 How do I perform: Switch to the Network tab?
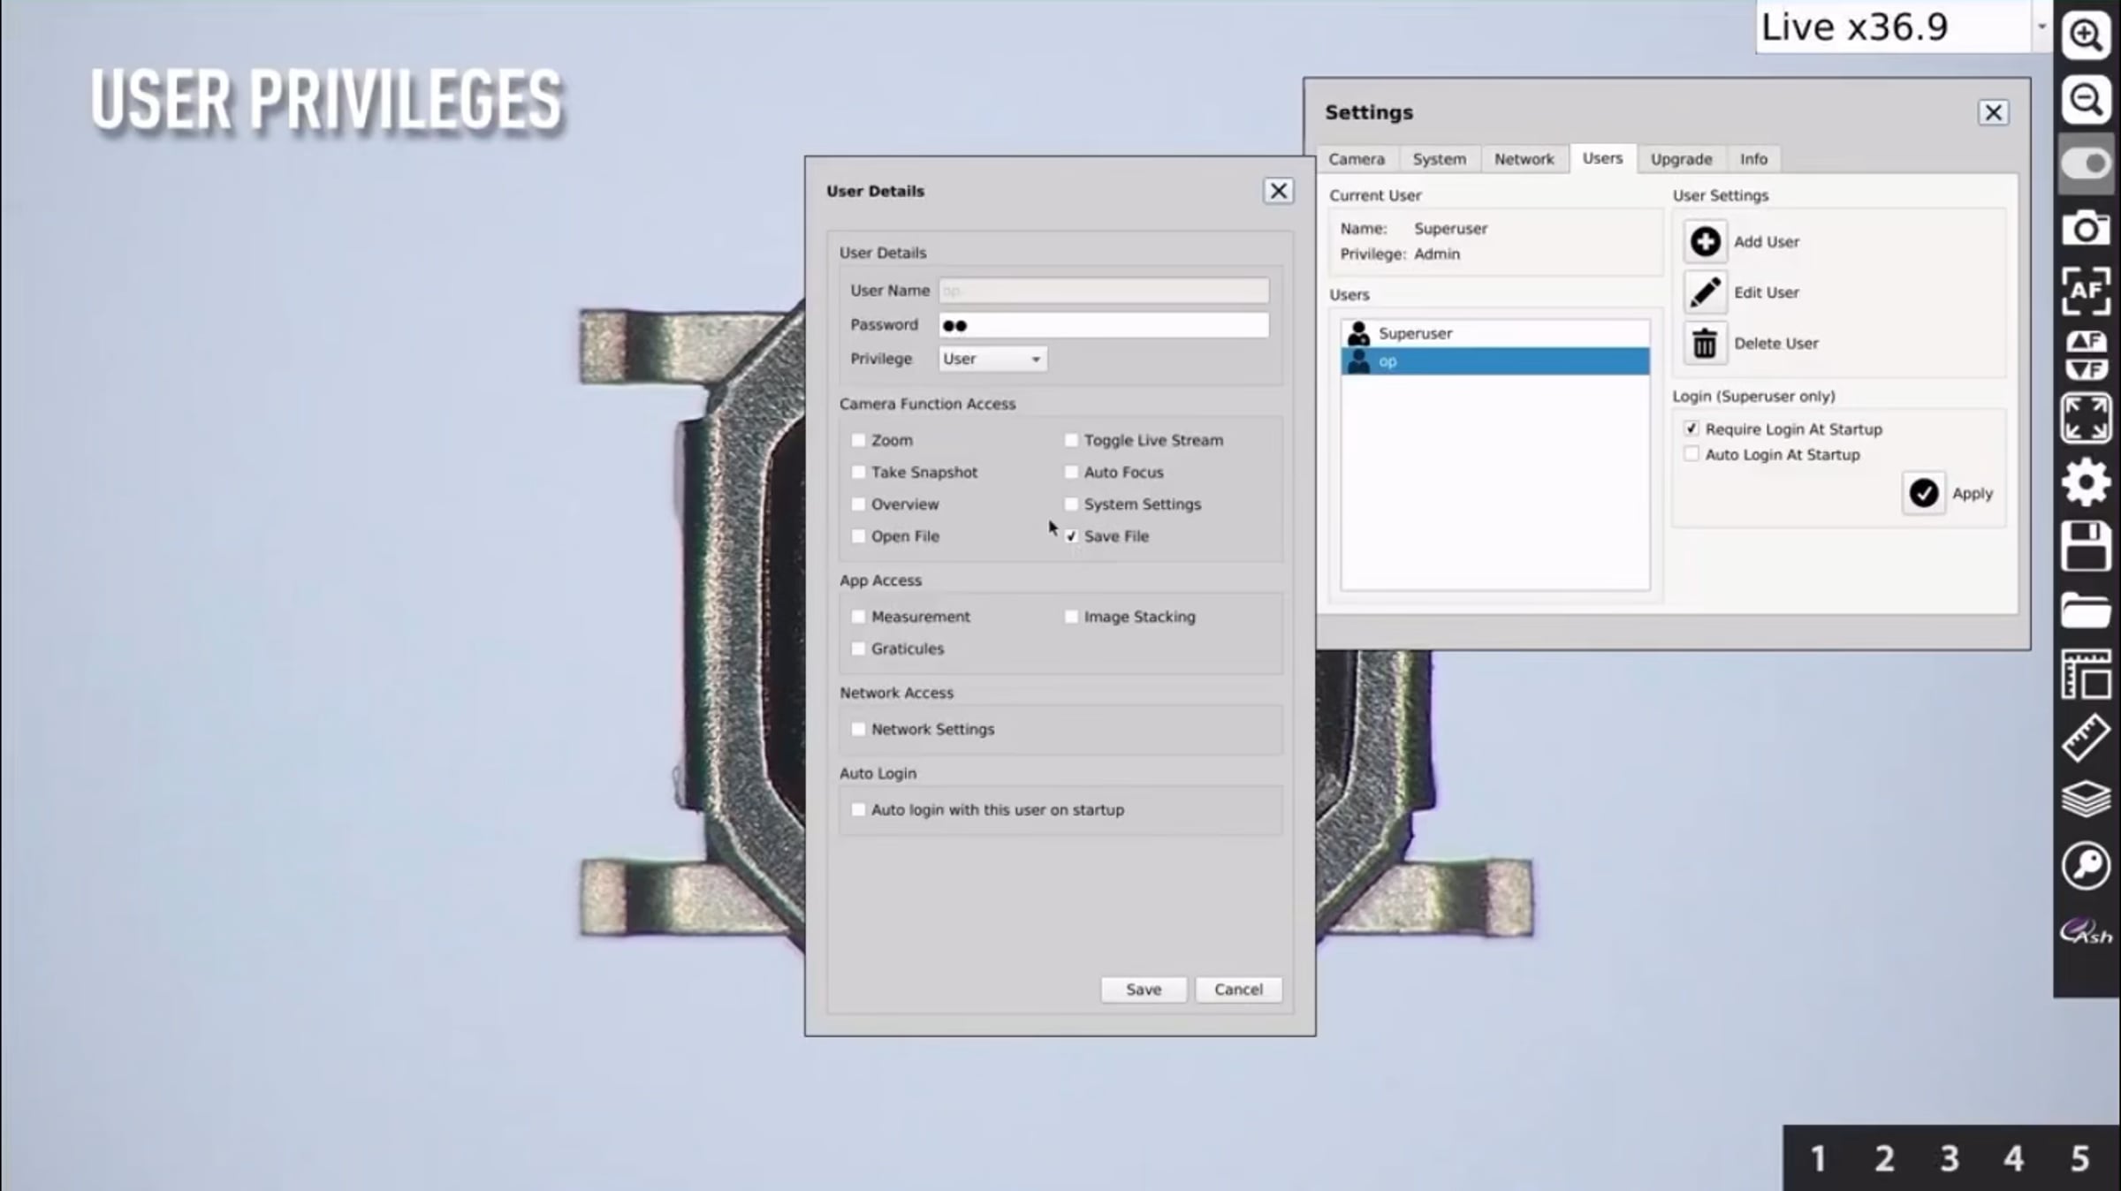tap(1524, 159)
